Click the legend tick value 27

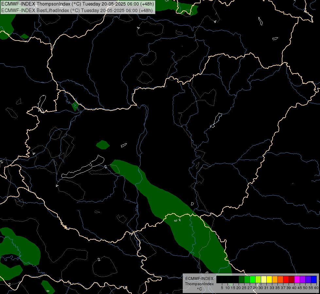(250, 288)
